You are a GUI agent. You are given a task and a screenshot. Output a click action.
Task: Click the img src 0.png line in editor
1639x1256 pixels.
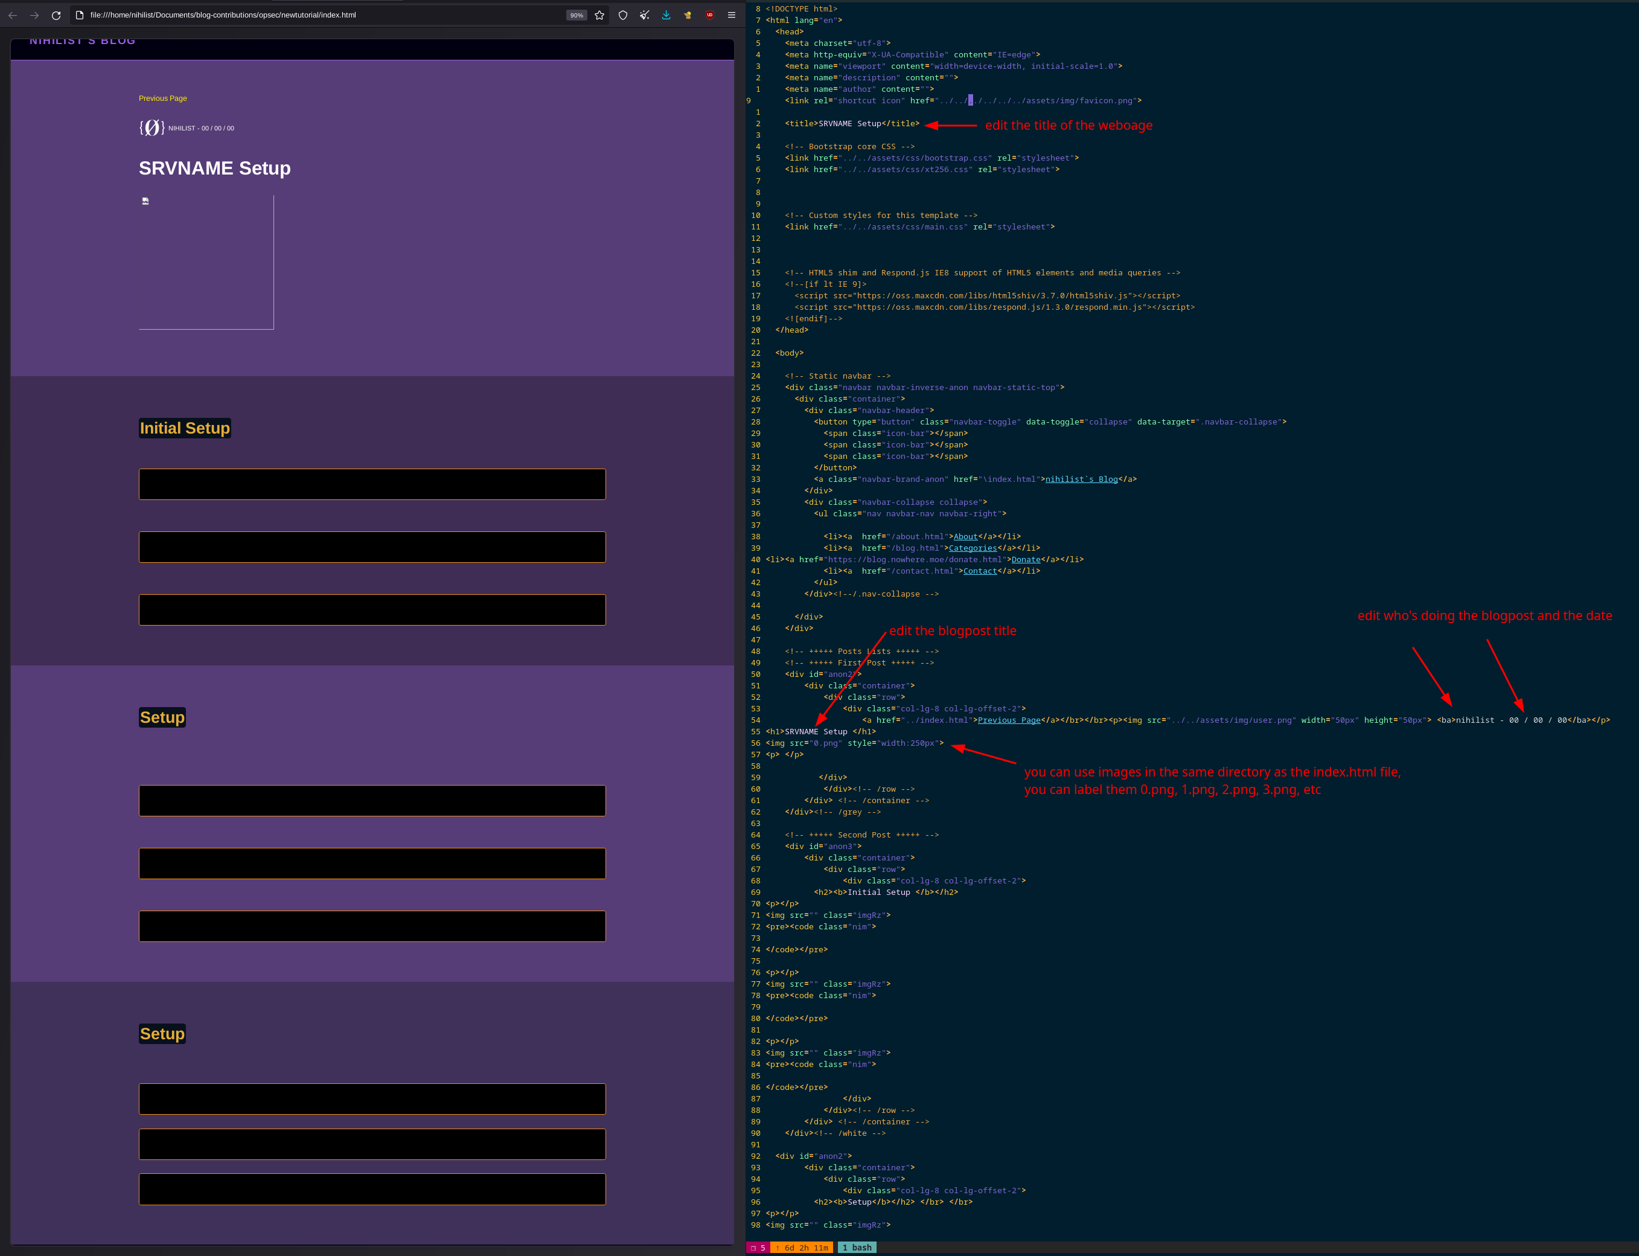click(x=854, y=743)
